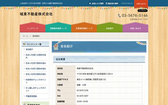
Task: Click the ホーム breadcrumb link
Action: tap(26, 36)
